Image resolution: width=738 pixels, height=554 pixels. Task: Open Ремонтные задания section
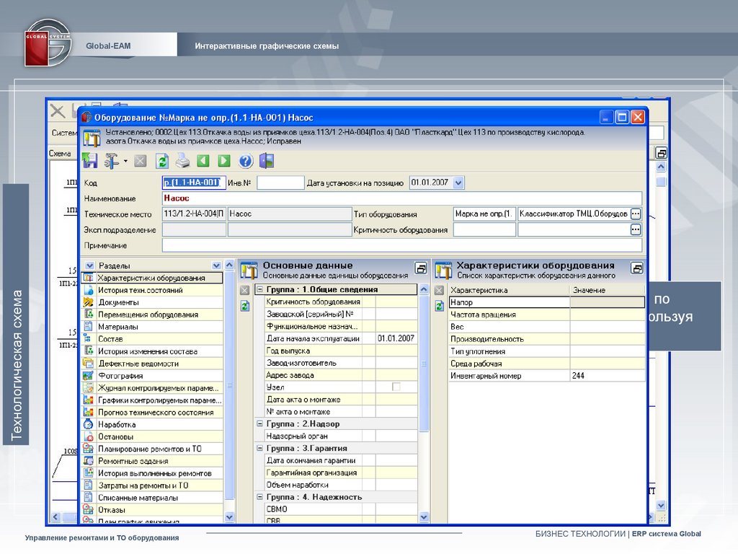point(133,461)
